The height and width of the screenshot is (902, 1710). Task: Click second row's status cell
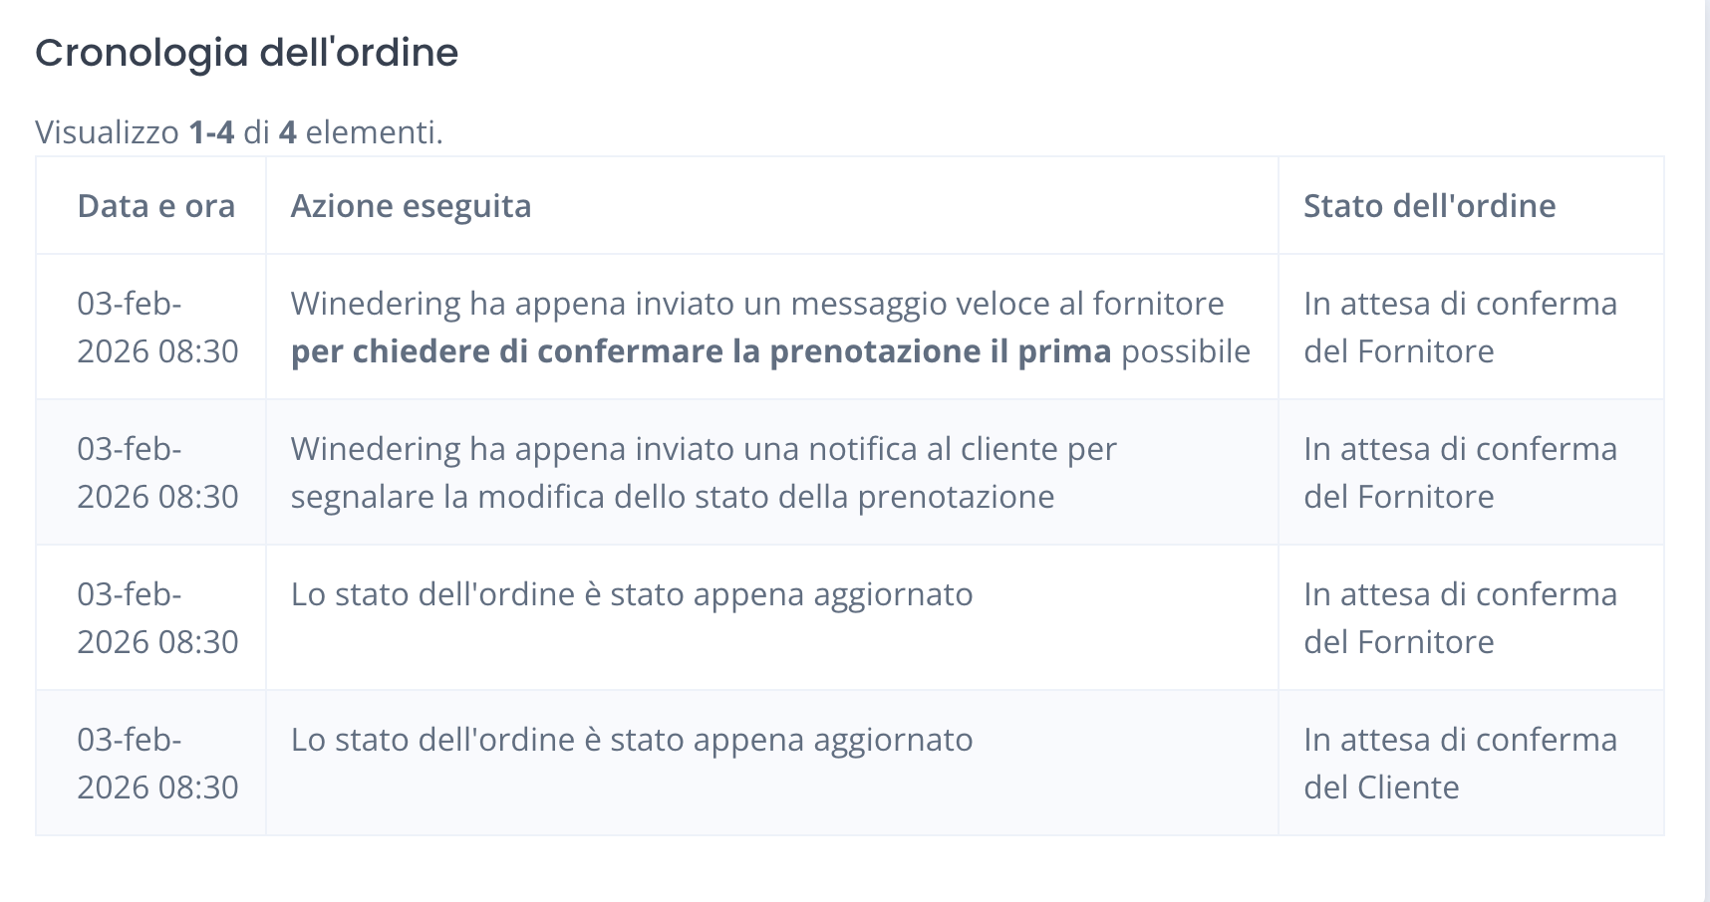(x=1459, y=473)
